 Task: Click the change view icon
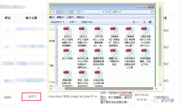134,22
